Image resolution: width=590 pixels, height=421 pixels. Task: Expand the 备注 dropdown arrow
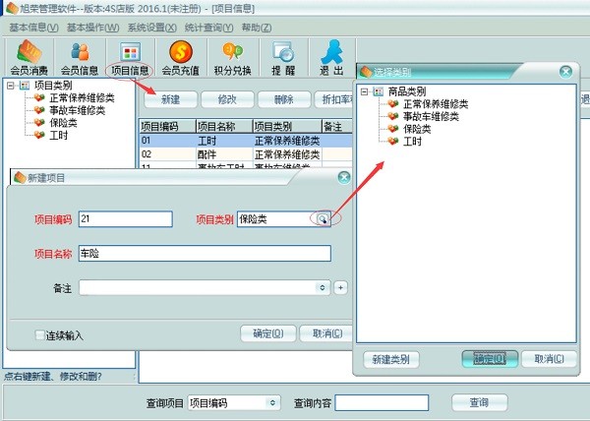point(322,287)
